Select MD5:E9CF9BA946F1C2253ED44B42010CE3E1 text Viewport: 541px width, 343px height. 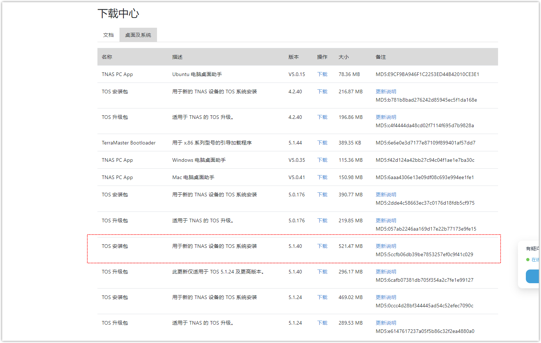point(427,74)
